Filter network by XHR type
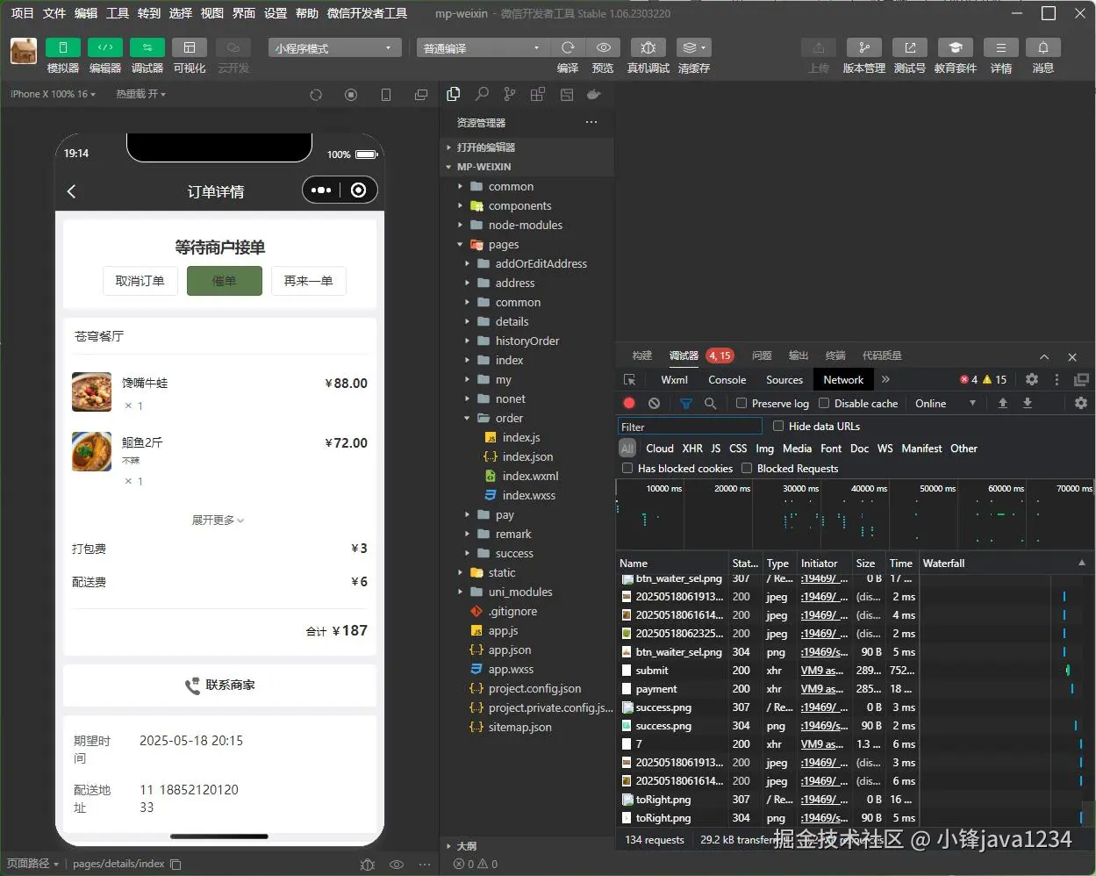This screenshot has width=1096, height=876. click(x=692, y=448)
